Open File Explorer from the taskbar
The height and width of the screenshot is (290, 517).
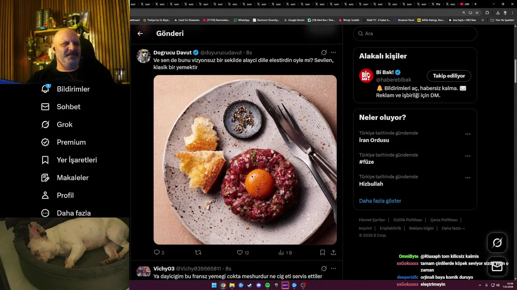click(232, 285)
